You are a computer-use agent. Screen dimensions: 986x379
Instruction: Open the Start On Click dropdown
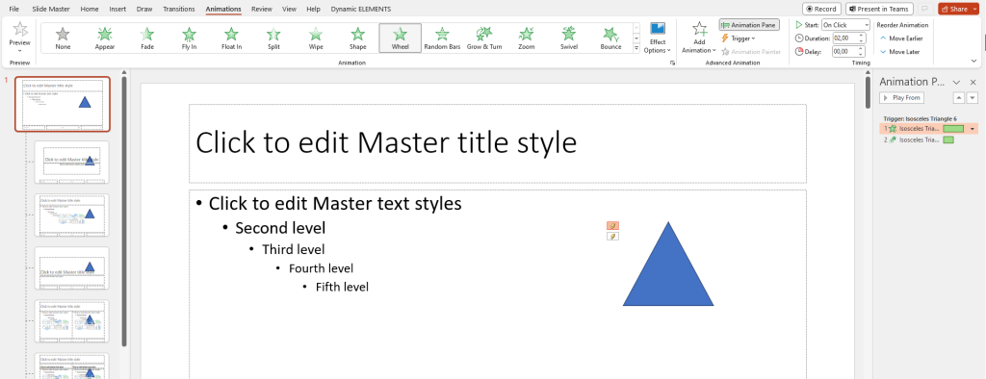[x=845, y=24]
